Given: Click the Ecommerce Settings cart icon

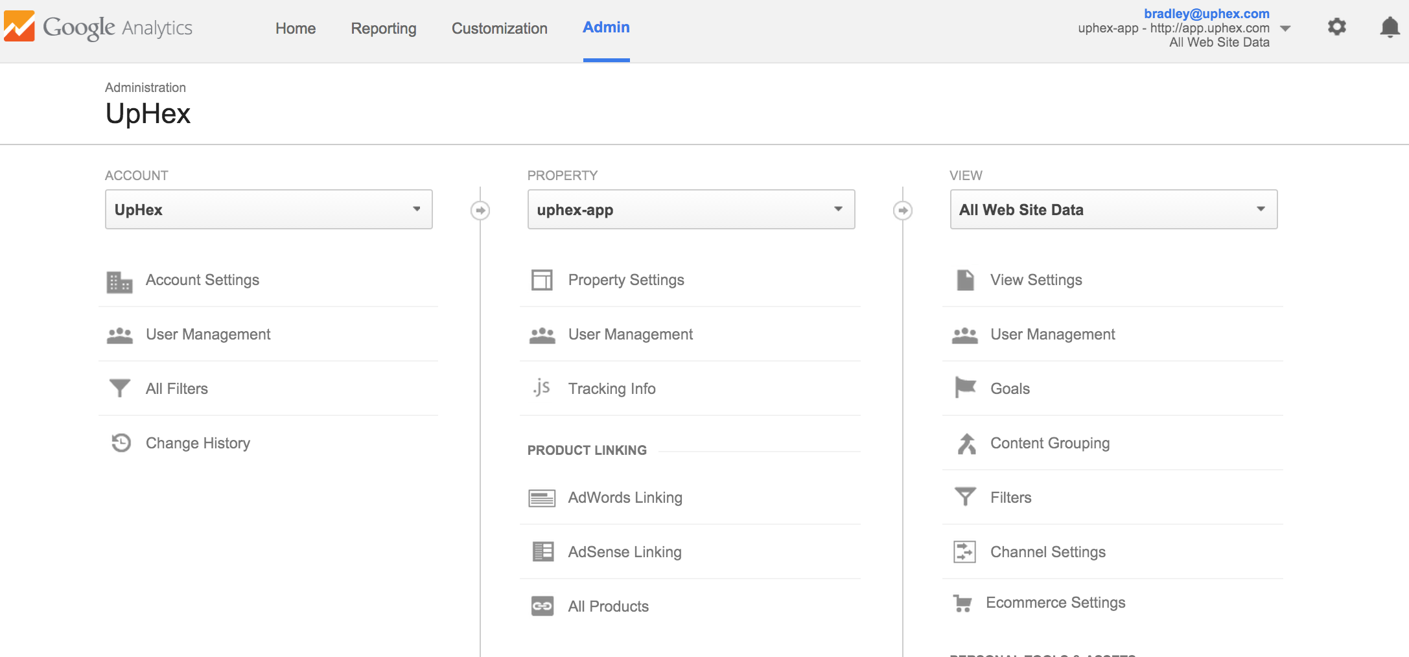Looking at the screenshot, I should tap(962, 603).
